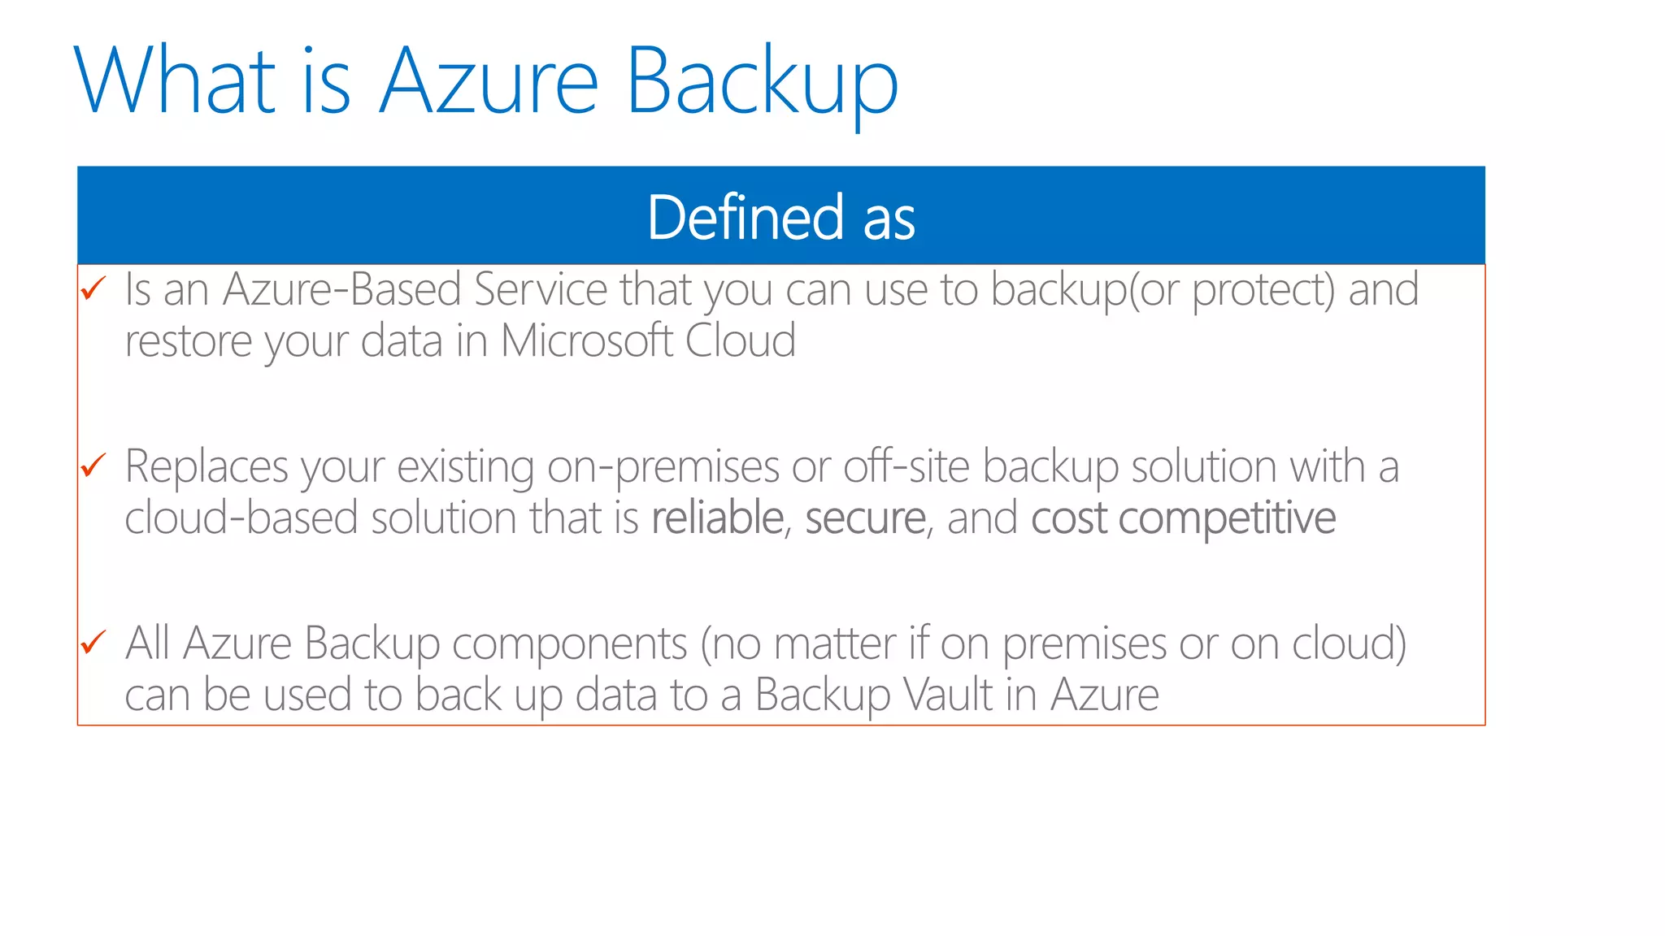The image size is (1665, 936).
Task: Click the words 'Azure-Based Service'
Action: (415, 289)
